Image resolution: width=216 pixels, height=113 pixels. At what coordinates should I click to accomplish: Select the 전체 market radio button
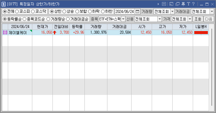[x=5, y=11]
